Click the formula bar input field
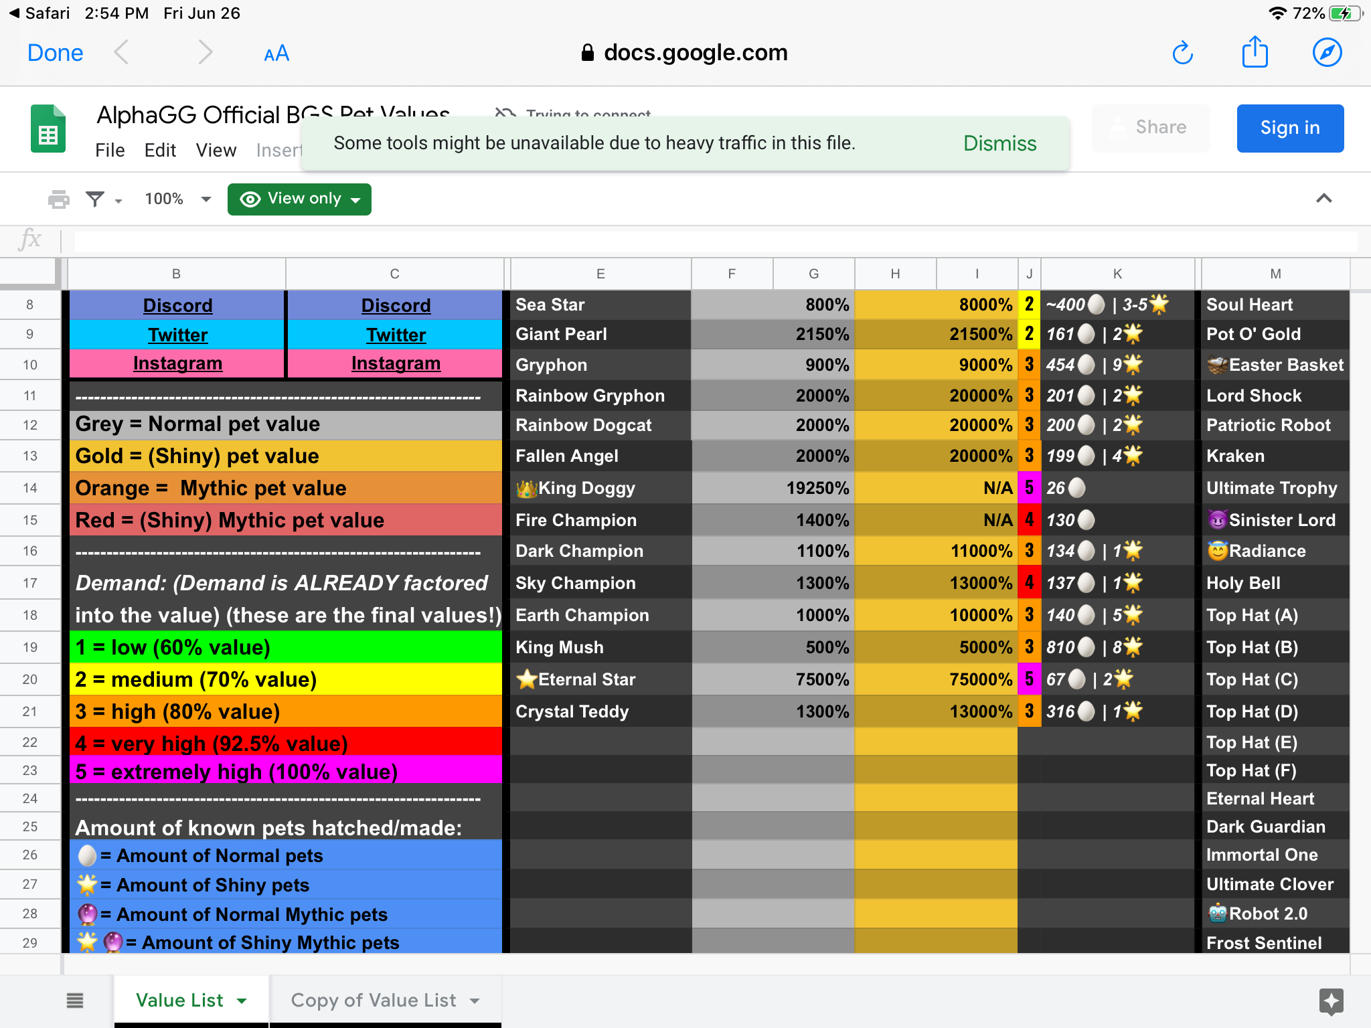This screenshot has height=1028, width=1371. tap(715, 240)
